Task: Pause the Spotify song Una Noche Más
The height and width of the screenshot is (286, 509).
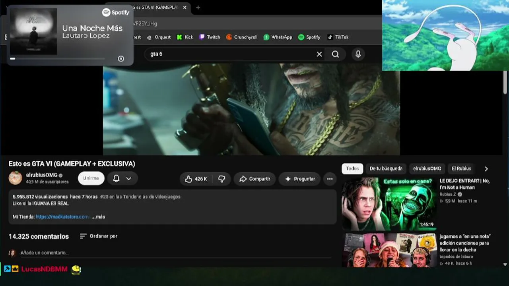Action: click(121, 59)
